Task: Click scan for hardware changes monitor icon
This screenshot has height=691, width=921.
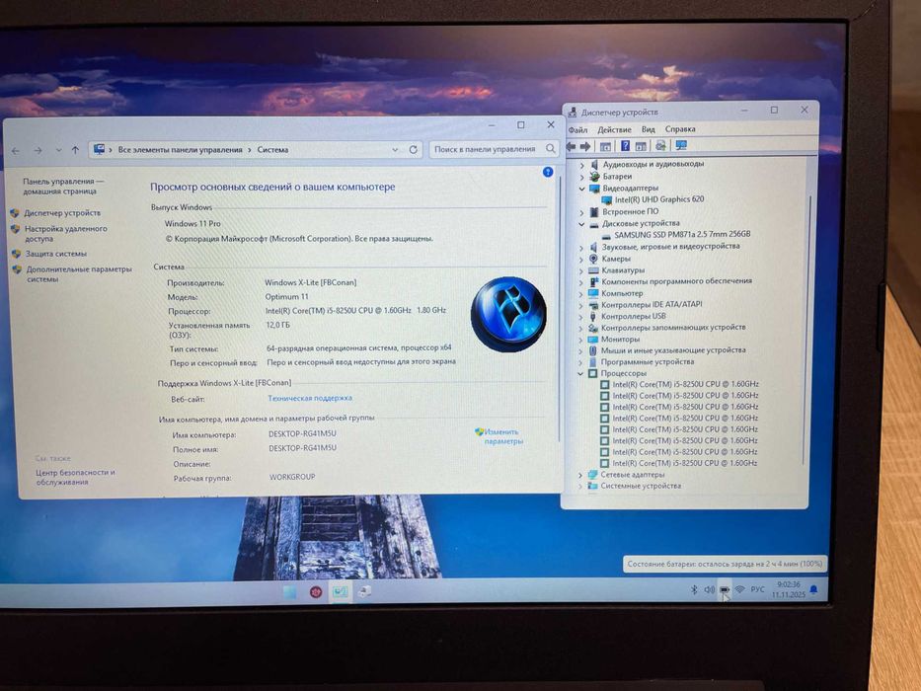Action: 681,145
